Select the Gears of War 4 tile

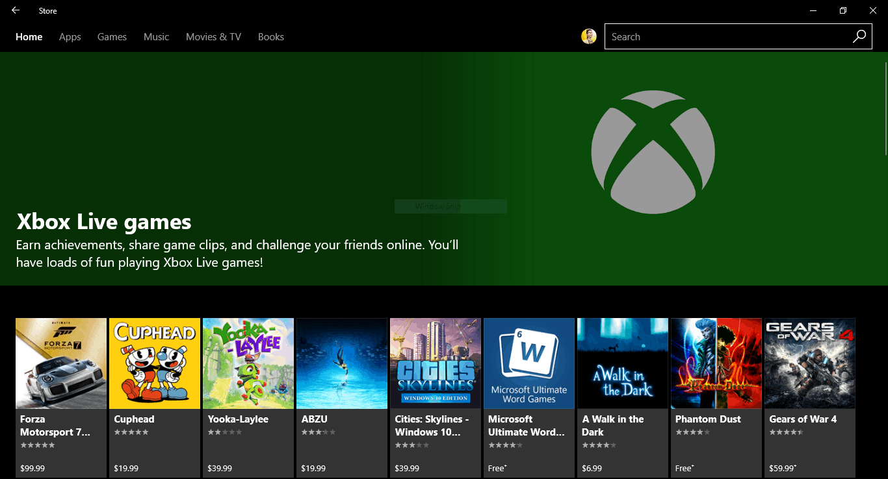tap(809, 363)
